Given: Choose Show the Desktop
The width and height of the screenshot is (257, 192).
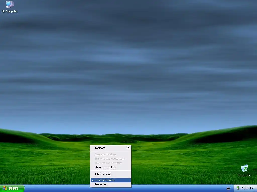Looking at the screenshot, I should coord(110,167).
